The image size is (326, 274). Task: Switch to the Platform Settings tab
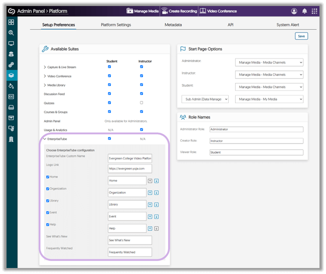[116, 24]
